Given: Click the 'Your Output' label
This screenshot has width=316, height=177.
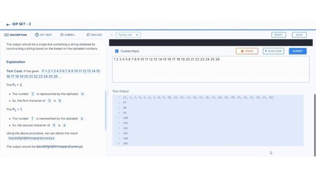Looking at the screenshot, I should [x=120, y=91].
